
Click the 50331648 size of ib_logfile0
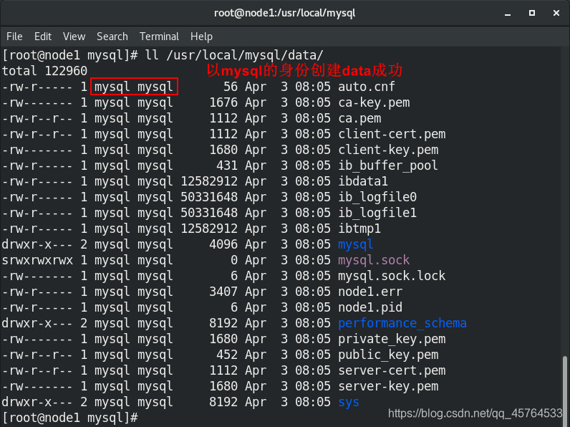click(x=209, y=197)
